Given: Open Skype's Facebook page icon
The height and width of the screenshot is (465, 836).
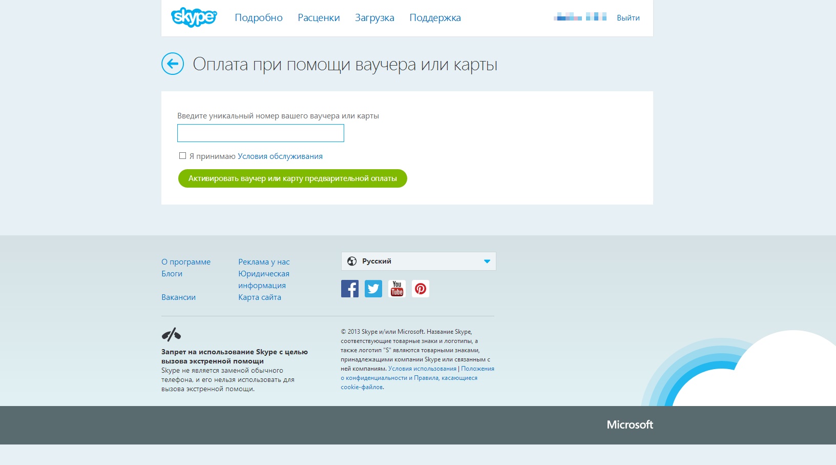Looking at the screenshot, I should [x=350, y=289].
